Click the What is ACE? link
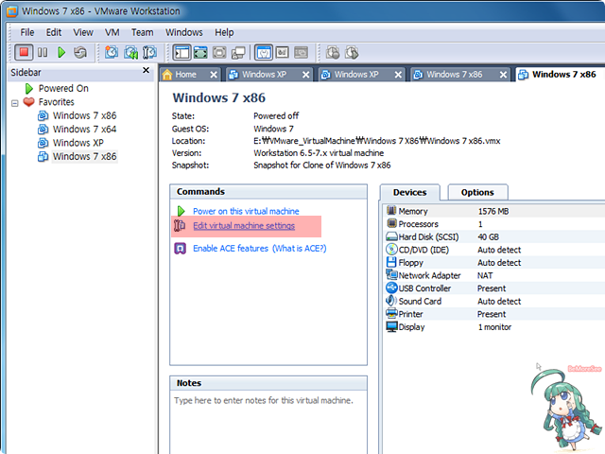This screenshot has height=454, width=605. pyautogui.click(x=299, y=248)
